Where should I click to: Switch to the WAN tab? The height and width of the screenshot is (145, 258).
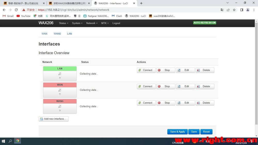(44, 34)
